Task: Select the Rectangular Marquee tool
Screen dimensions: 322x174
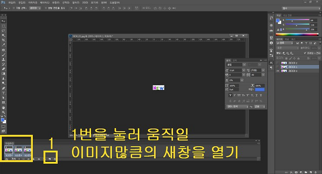Action: click(x=4, y=26)
